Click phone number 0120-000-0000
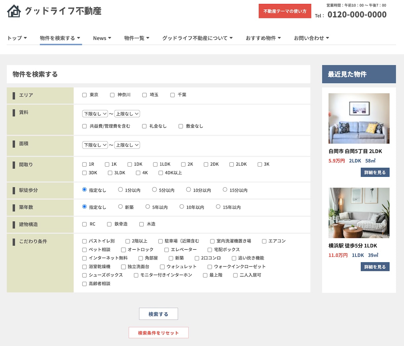404x346 pixels. 357,15
